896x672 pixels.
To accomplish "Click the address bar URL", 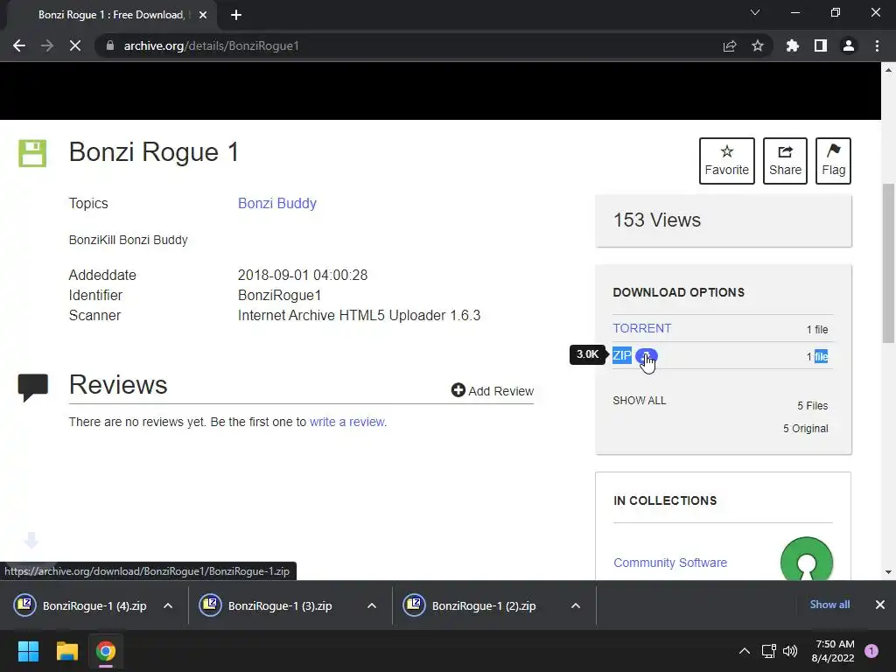I will [212, 45].
